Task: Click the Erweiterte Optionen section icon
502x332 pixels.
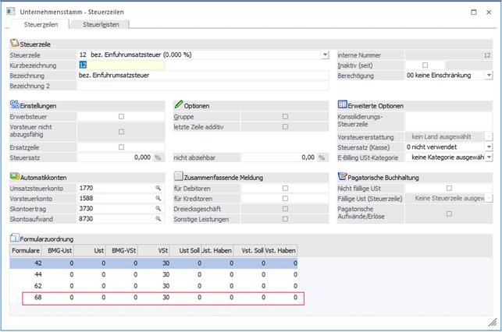Action: coord(342,104)
